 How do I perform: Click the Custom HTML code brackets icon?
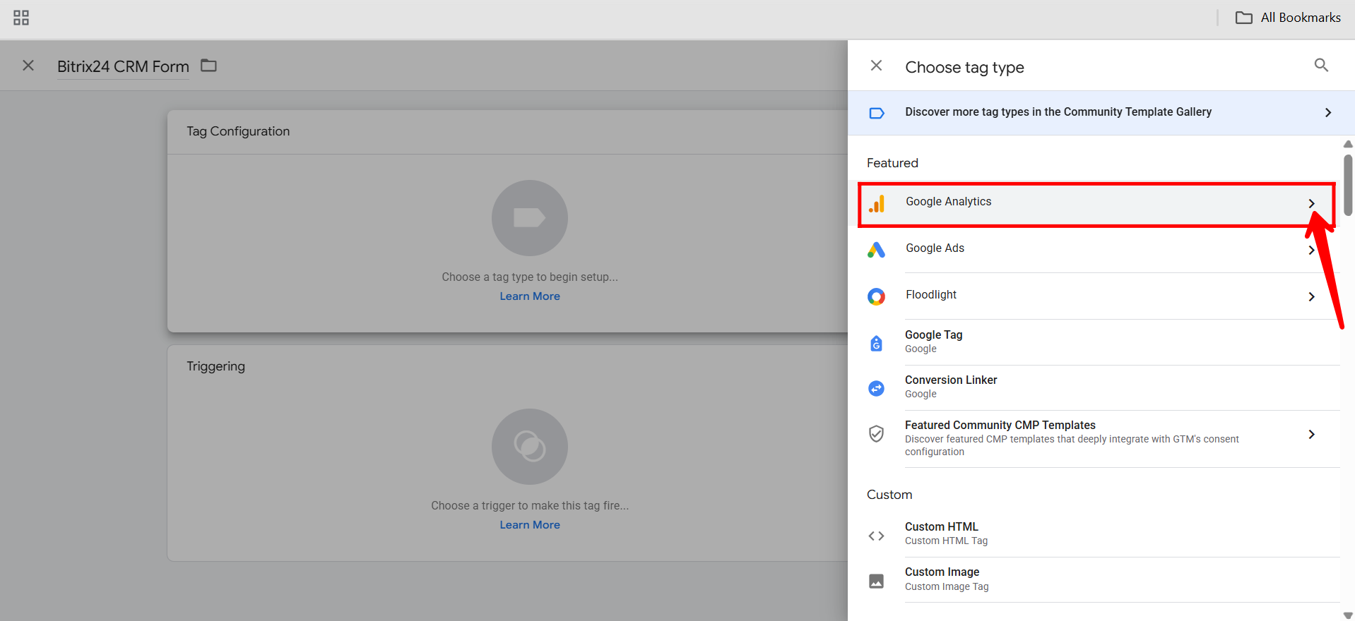pyautogui.click(x=876, y=536)
